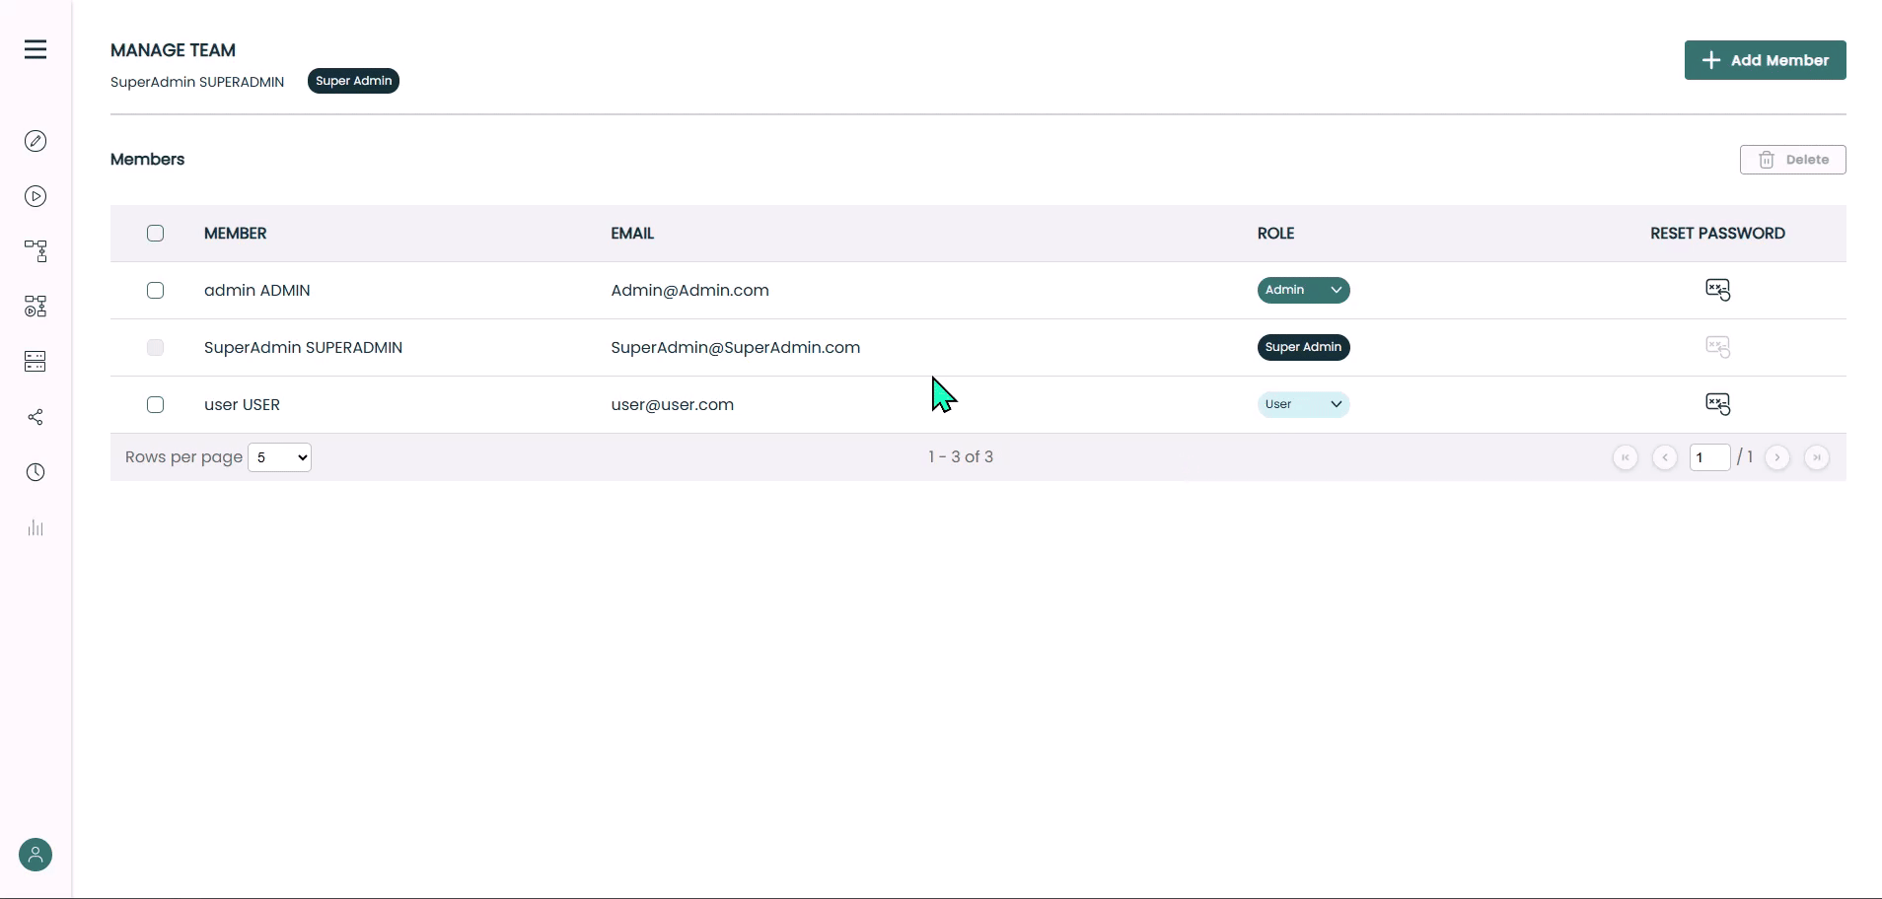The height and width of the screenshot is (899, 1882).
Task: Open the user profile avatar
Action: (x=36, y=855)
